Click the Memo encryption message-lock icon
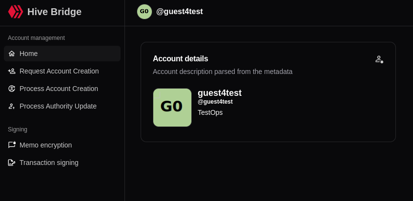Viewport: 413px width, 201px height. pos(12,145)
